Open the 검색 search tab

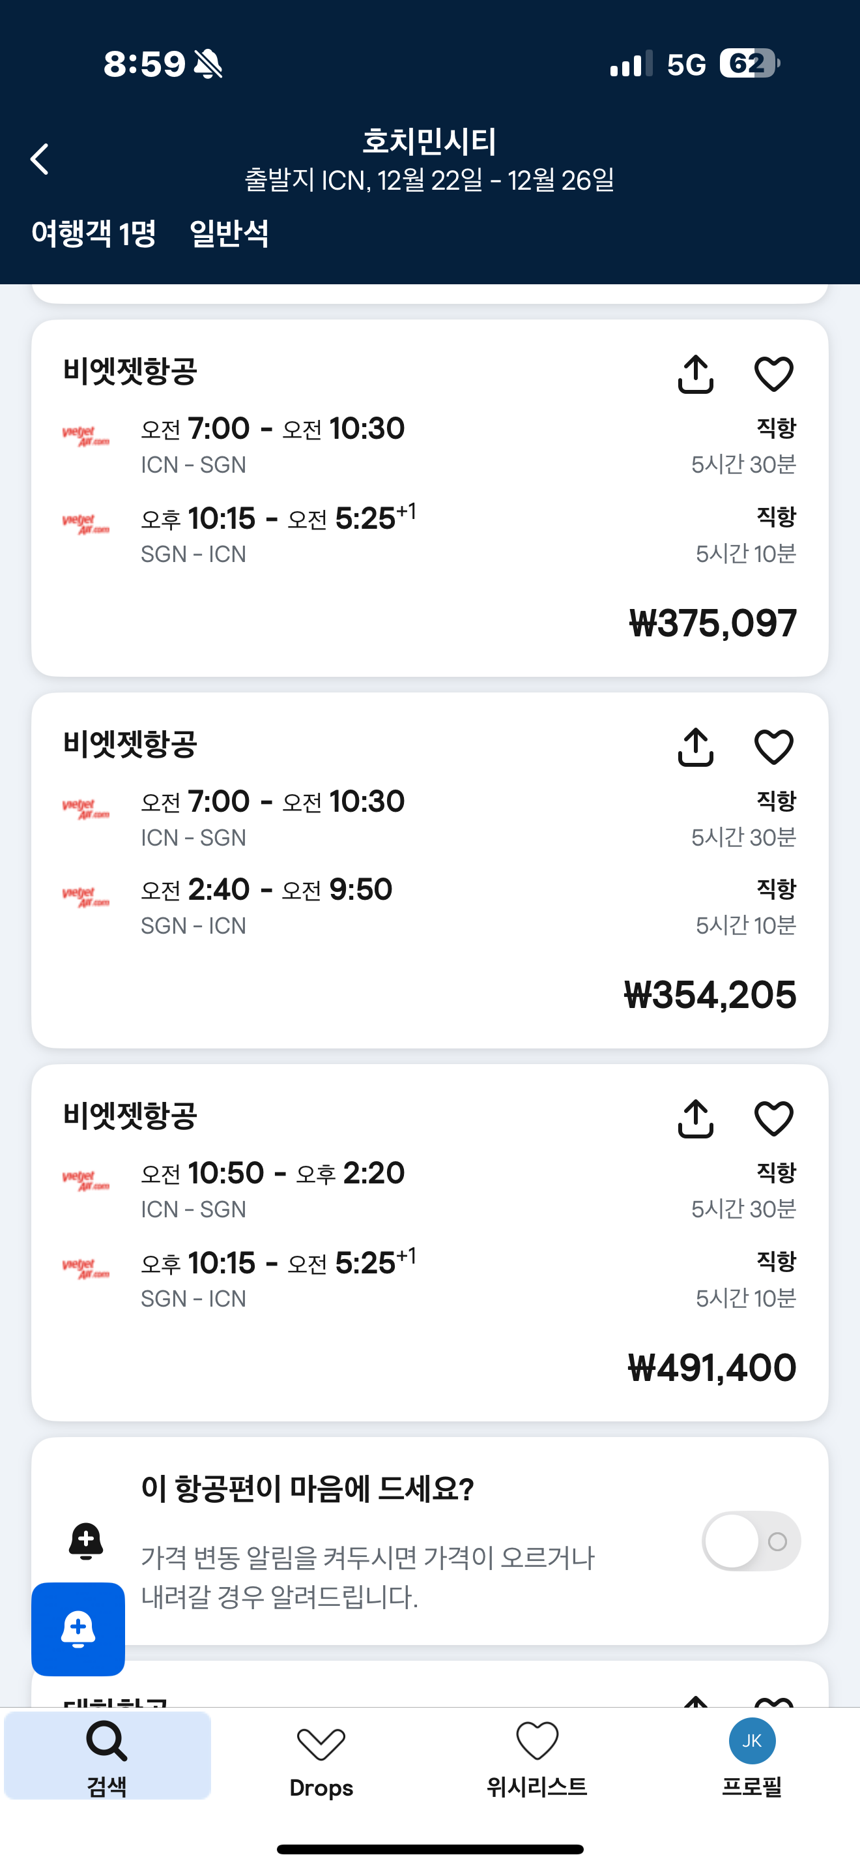coord(107,1757)
